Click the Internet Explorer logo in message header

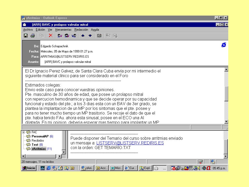(224, 45)
